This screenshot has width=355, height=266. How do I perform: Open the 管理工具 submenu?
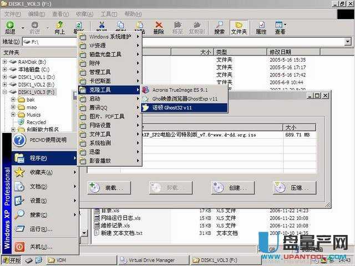point(110,72)
